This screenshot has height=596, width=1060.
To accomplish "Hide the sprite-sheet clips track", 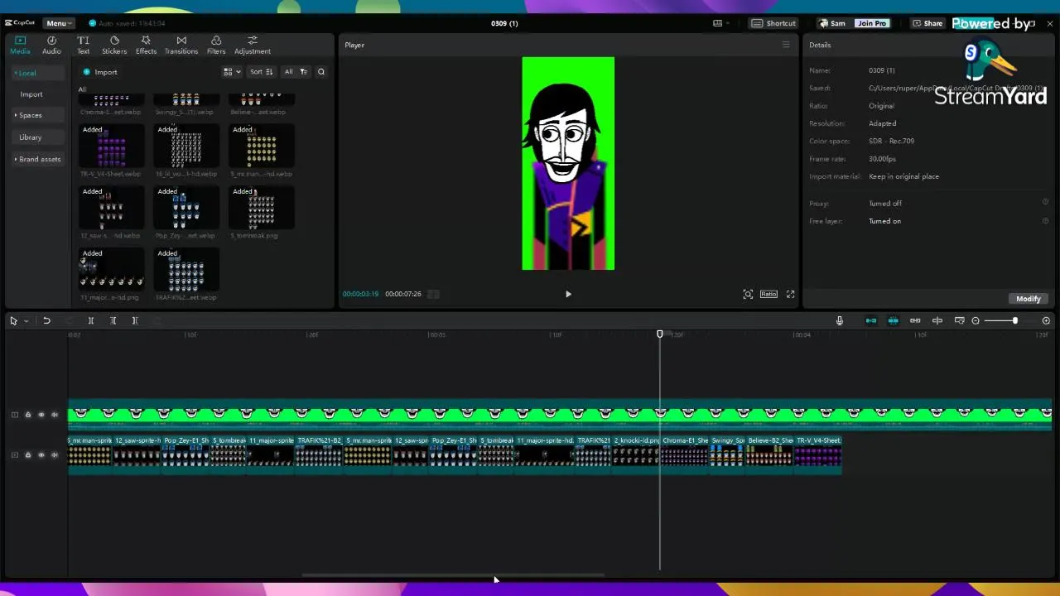I will click(41, 454).
